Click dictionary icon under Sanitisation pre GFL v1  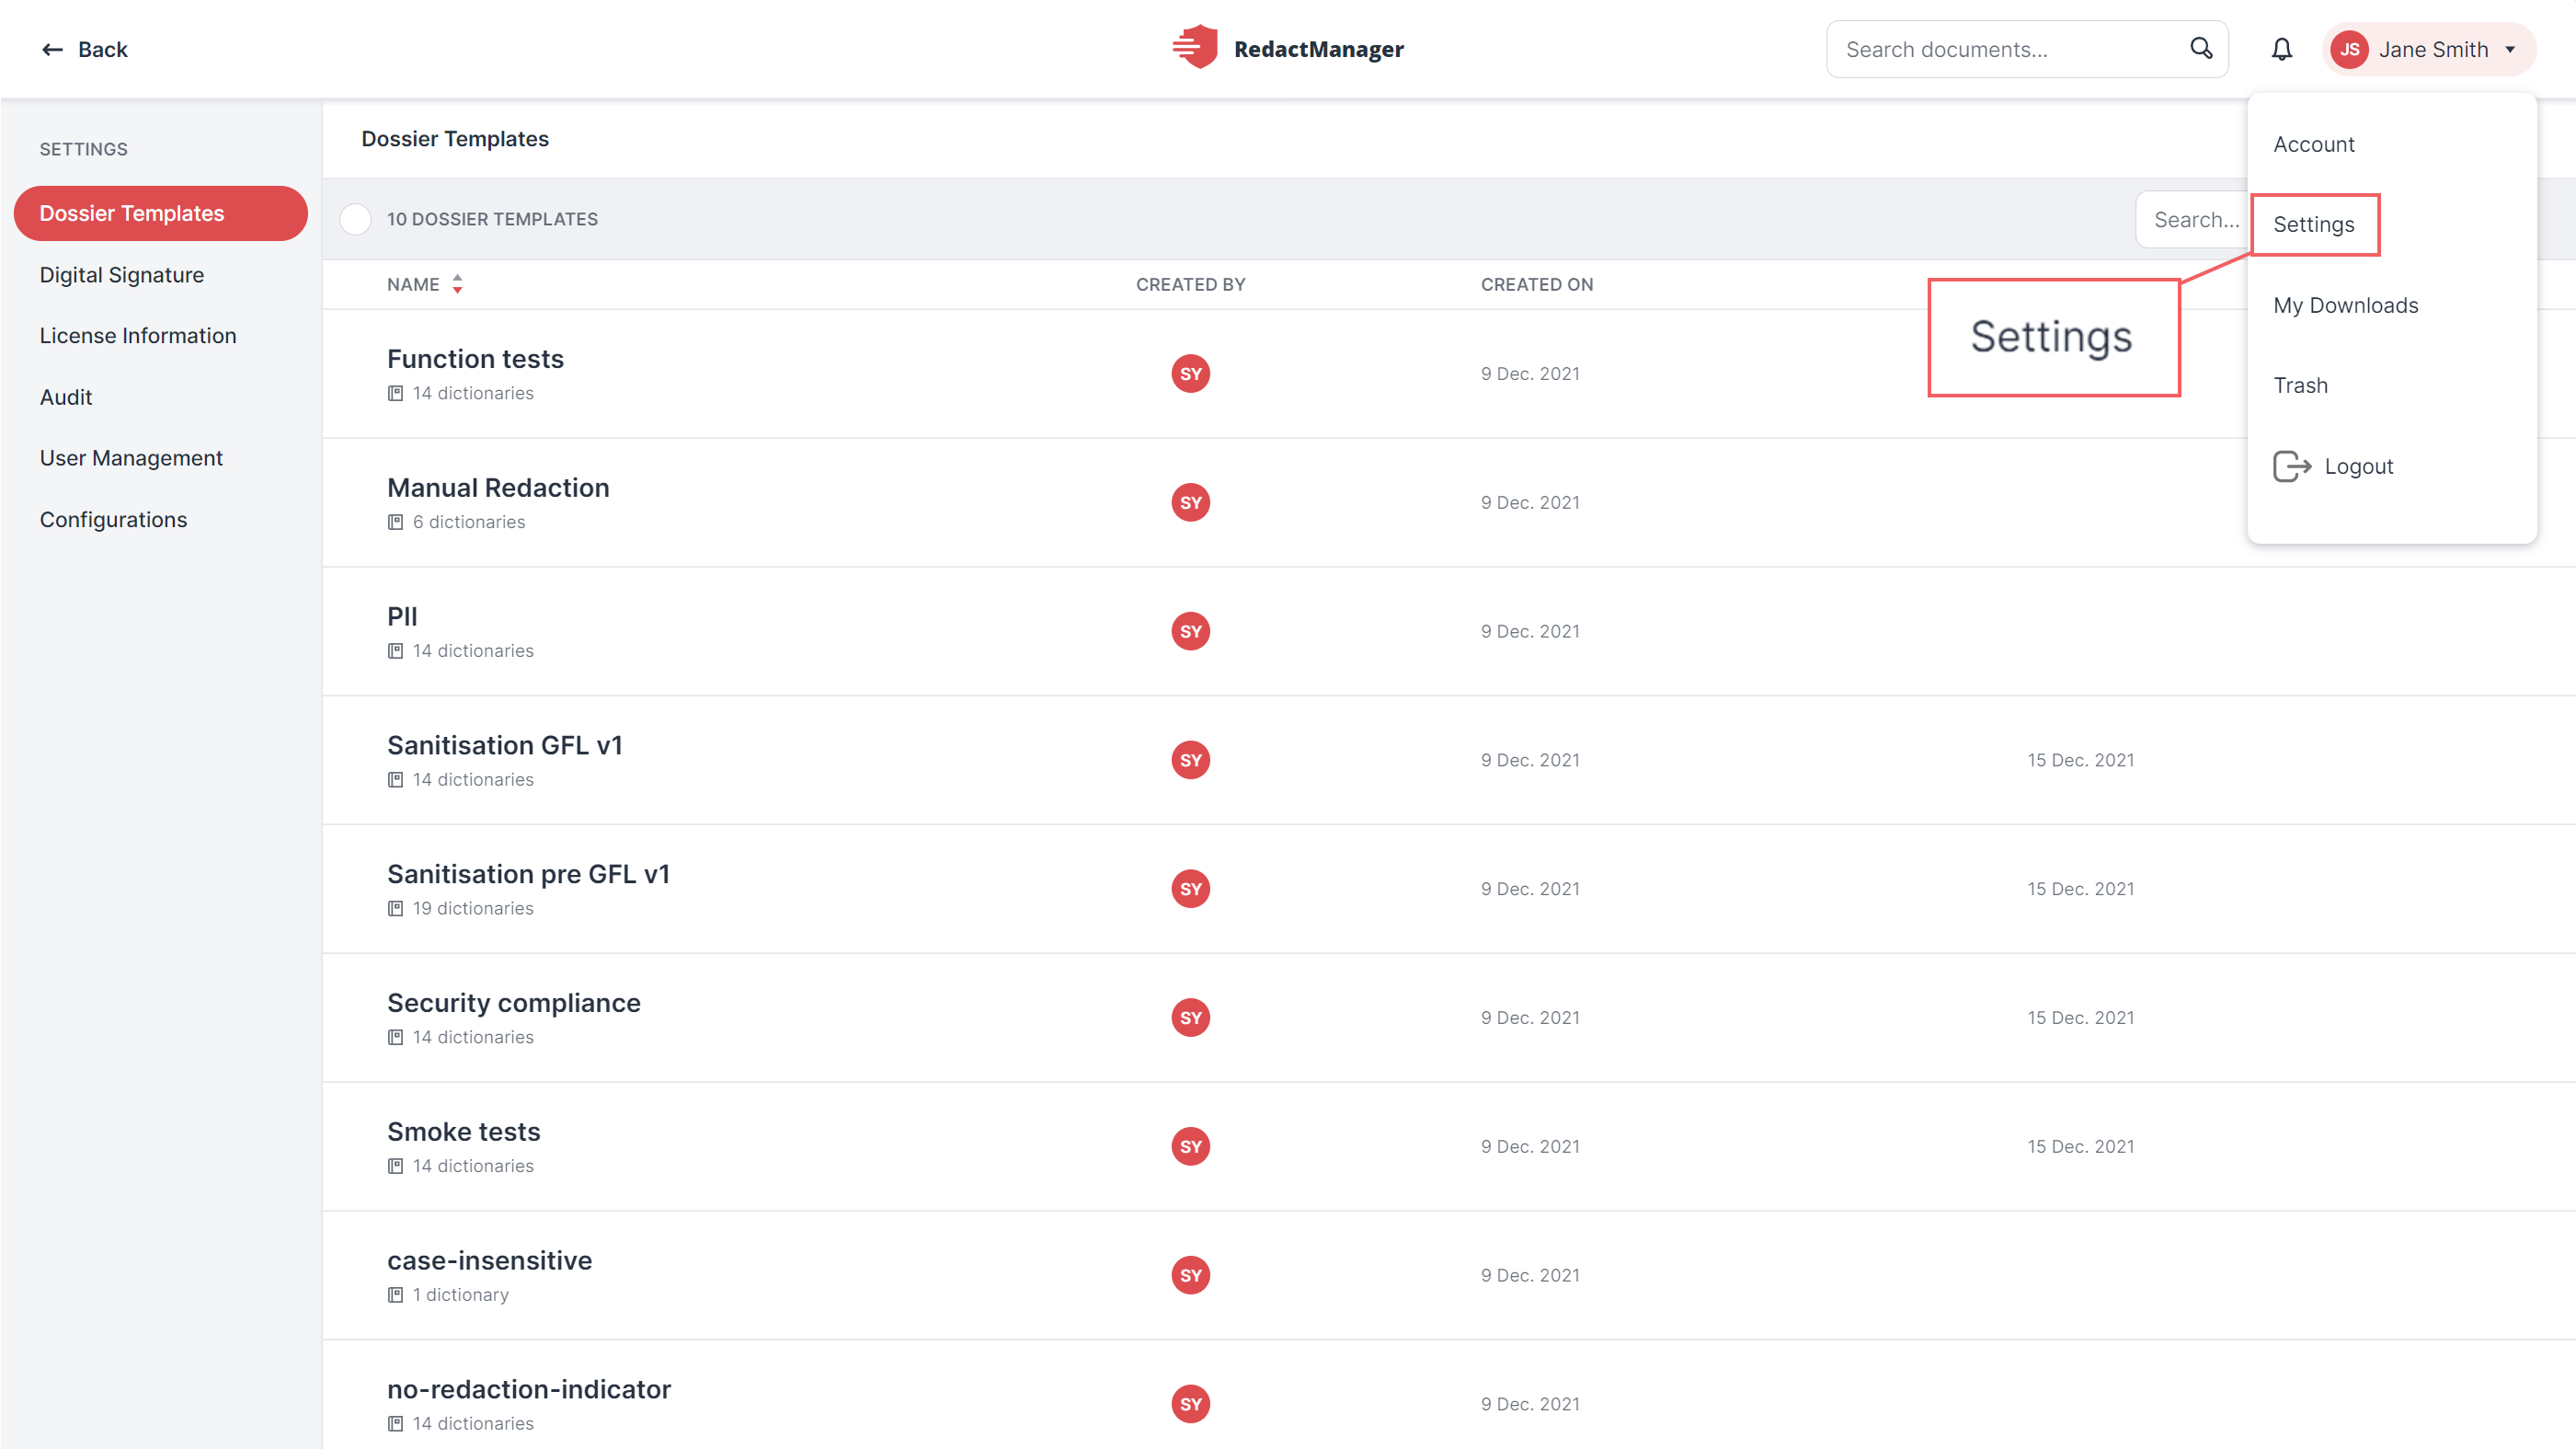pos(395,909)
